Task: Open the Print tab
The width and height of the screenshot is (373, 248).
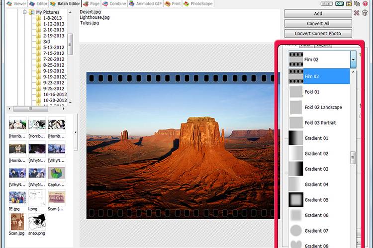Action: [x=173, y=3]
